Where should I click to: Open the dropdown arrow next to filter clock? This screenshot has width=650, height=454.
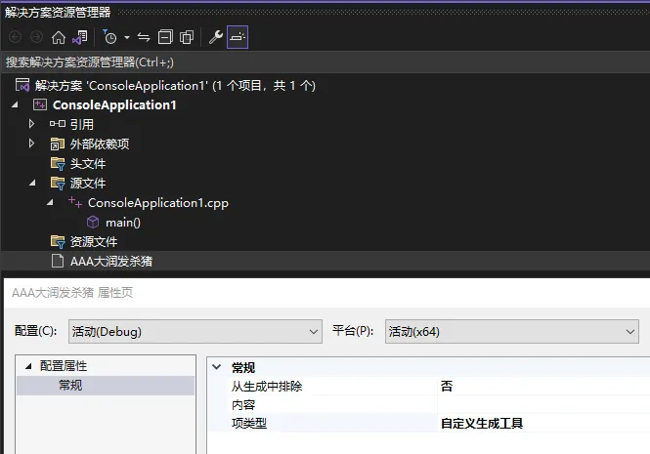coord(127,38)
